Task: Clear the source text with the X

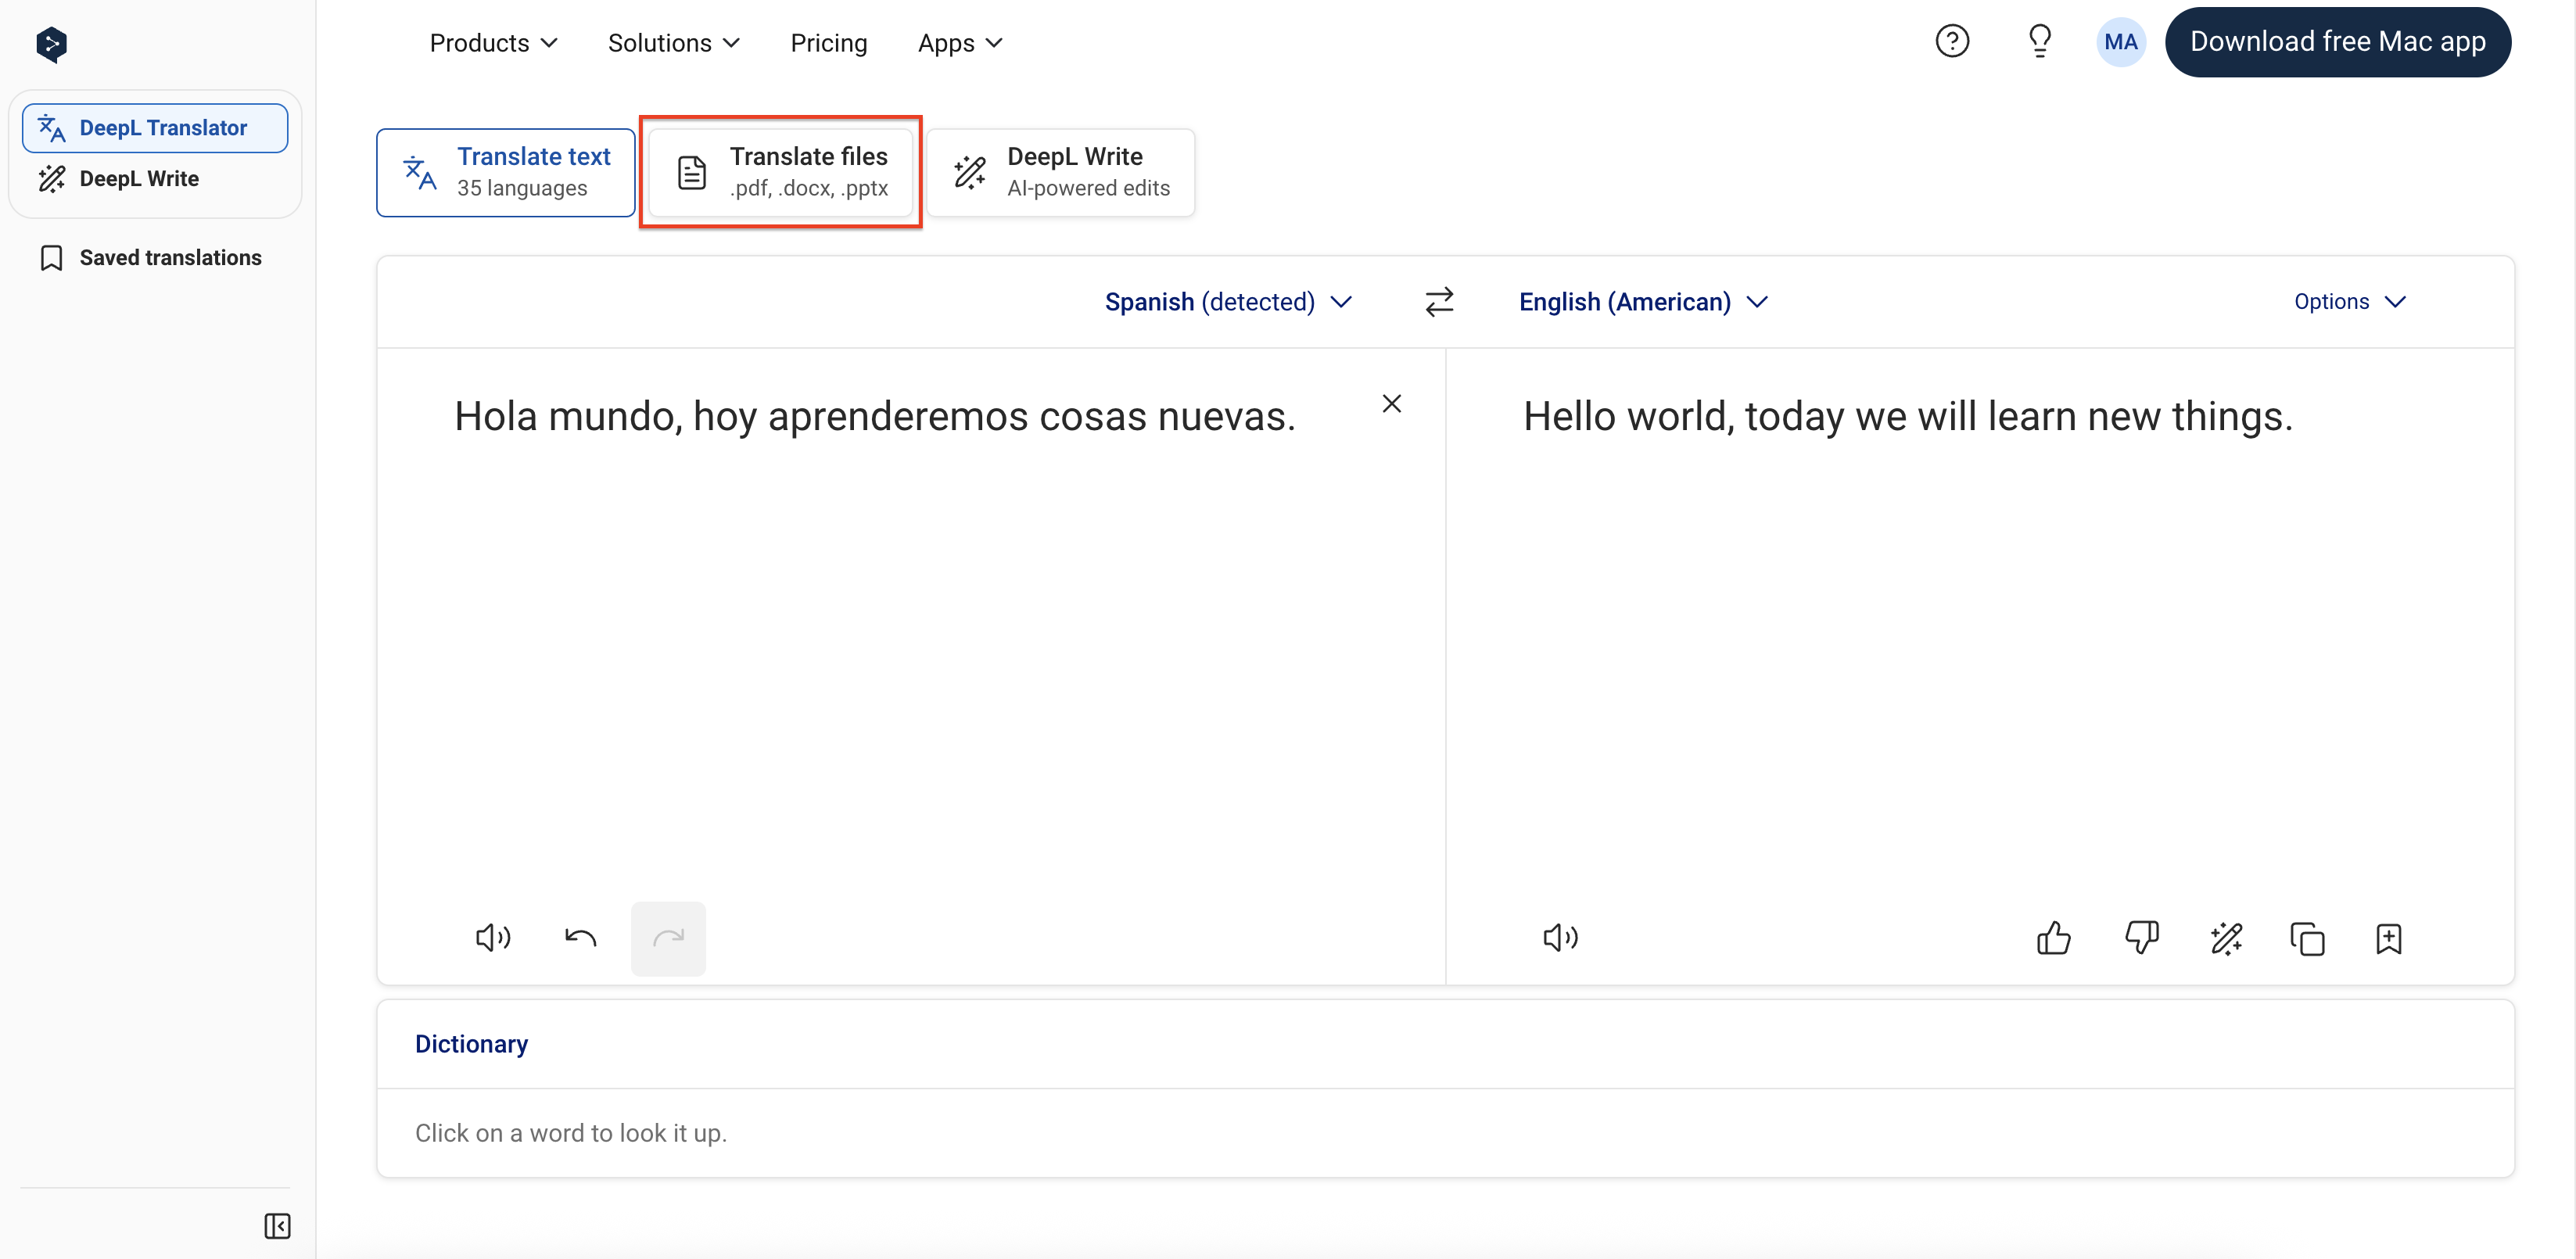Action: tap(1392, 403)
